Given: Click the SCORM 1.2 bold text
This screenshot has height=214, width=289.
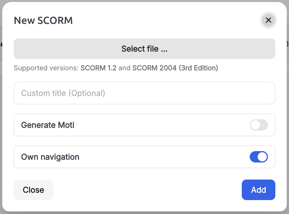Looking at the screenshot, I should tap(98, 68).
